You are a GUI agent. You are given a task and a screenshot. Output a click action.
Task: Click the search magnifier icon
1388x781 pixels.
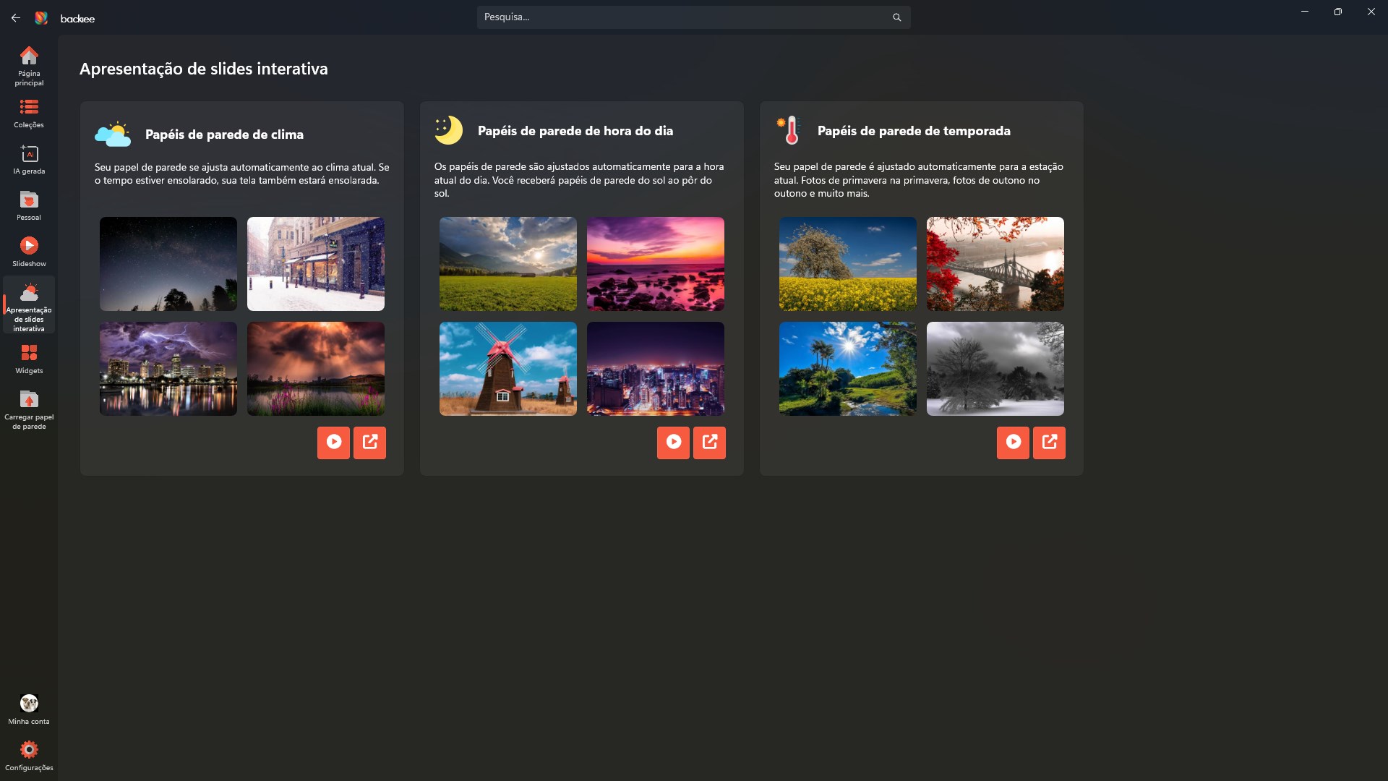896,17
